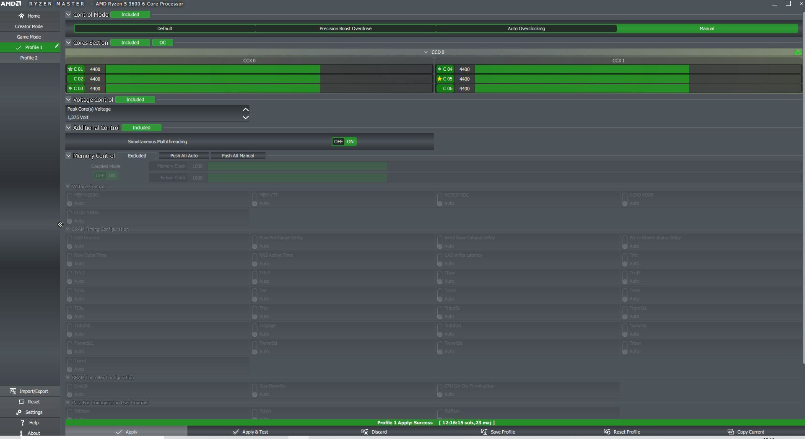Click the star icon on core C 01
Viewport: 805px width, 439px height.
pyautogui.click(x=70, y=69)
